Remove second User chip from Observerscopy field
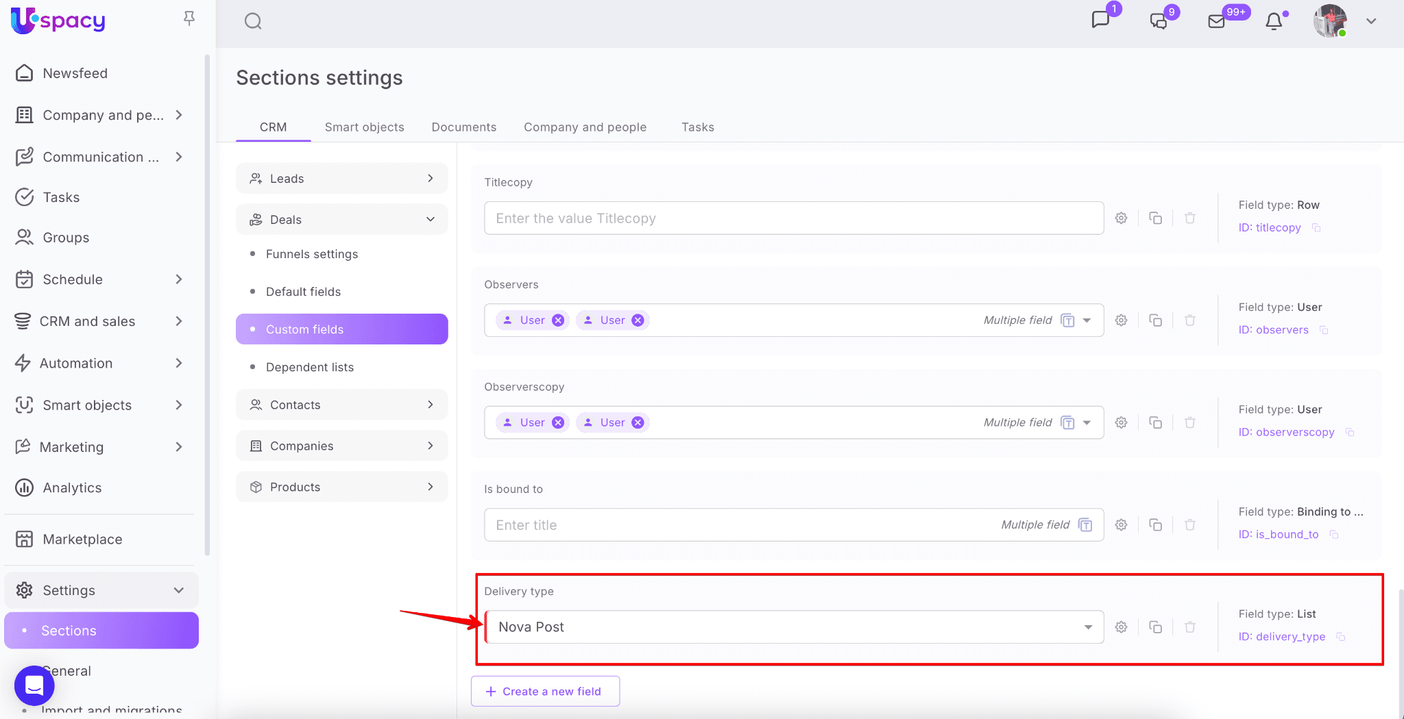1404x719 pixels. 638,422
